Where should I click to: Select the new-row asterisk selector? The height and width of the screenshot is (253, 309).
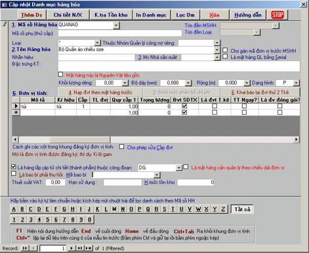coord(16,112)
